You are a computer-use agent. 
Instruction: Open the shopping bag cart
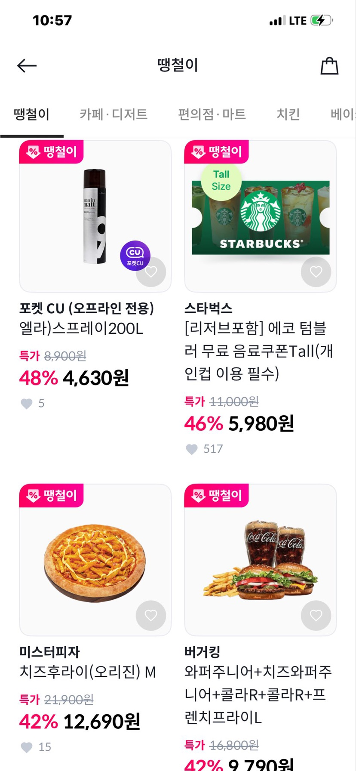tap(329, 66)
